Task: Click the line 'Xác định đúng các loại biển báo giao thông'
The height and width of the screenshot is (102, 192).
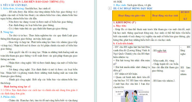Action: (31, 25)
